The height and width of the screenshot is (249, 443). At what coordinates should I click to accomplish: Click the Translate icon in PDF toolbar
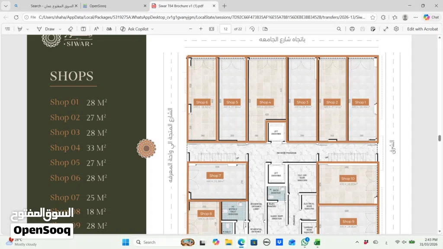click(109, 29)
